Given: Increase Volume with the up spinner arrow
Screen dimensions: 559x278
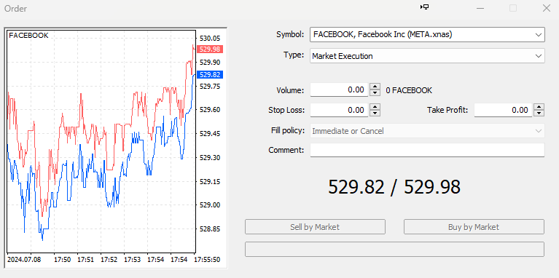Looking at the screenshot, I should pos(375,87).
